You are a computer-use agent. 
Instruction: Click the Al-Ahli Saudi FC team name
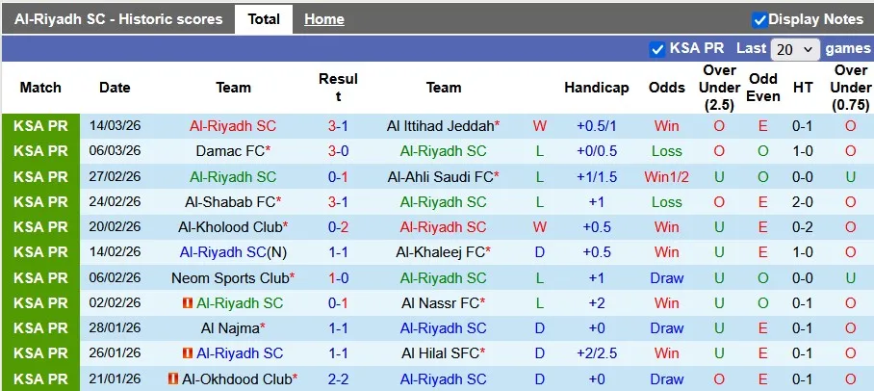(x=440, y=177)
